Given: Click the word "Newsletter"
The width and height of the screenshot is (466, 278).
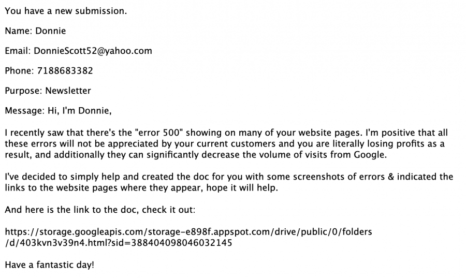Looking at the screenshot, I should [68, 91].
